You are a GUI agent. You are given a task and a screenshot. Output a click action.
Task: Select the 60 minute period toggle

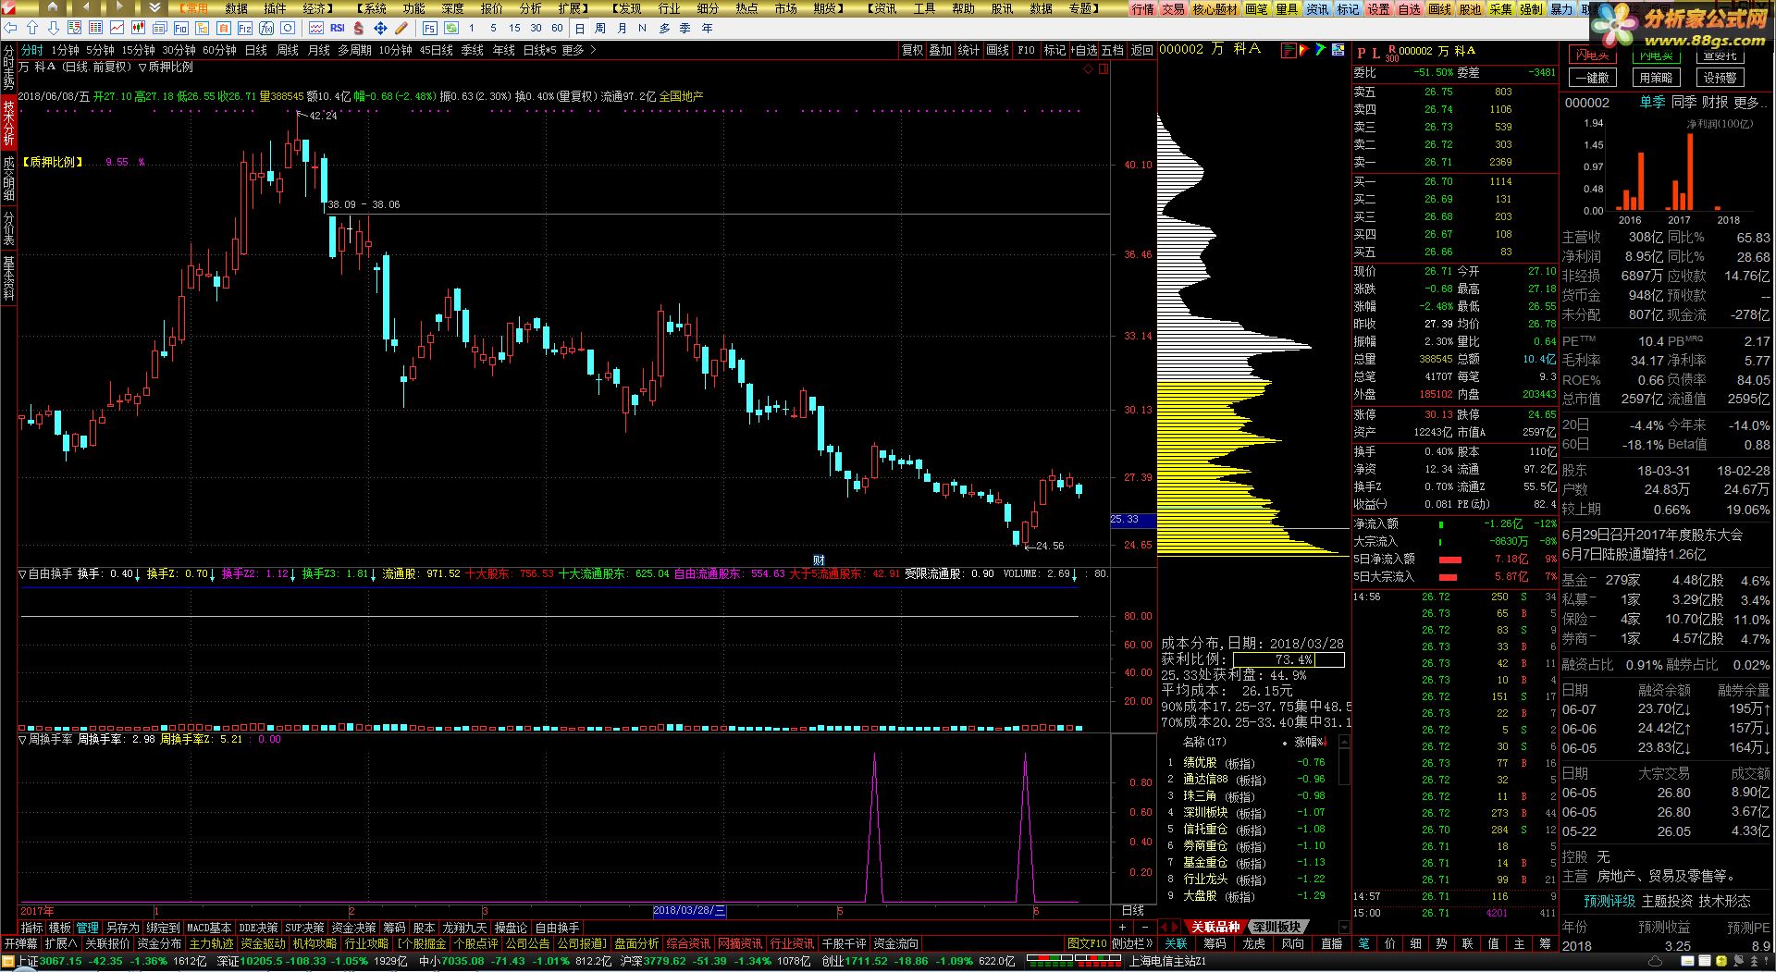(x=557, y=28)
